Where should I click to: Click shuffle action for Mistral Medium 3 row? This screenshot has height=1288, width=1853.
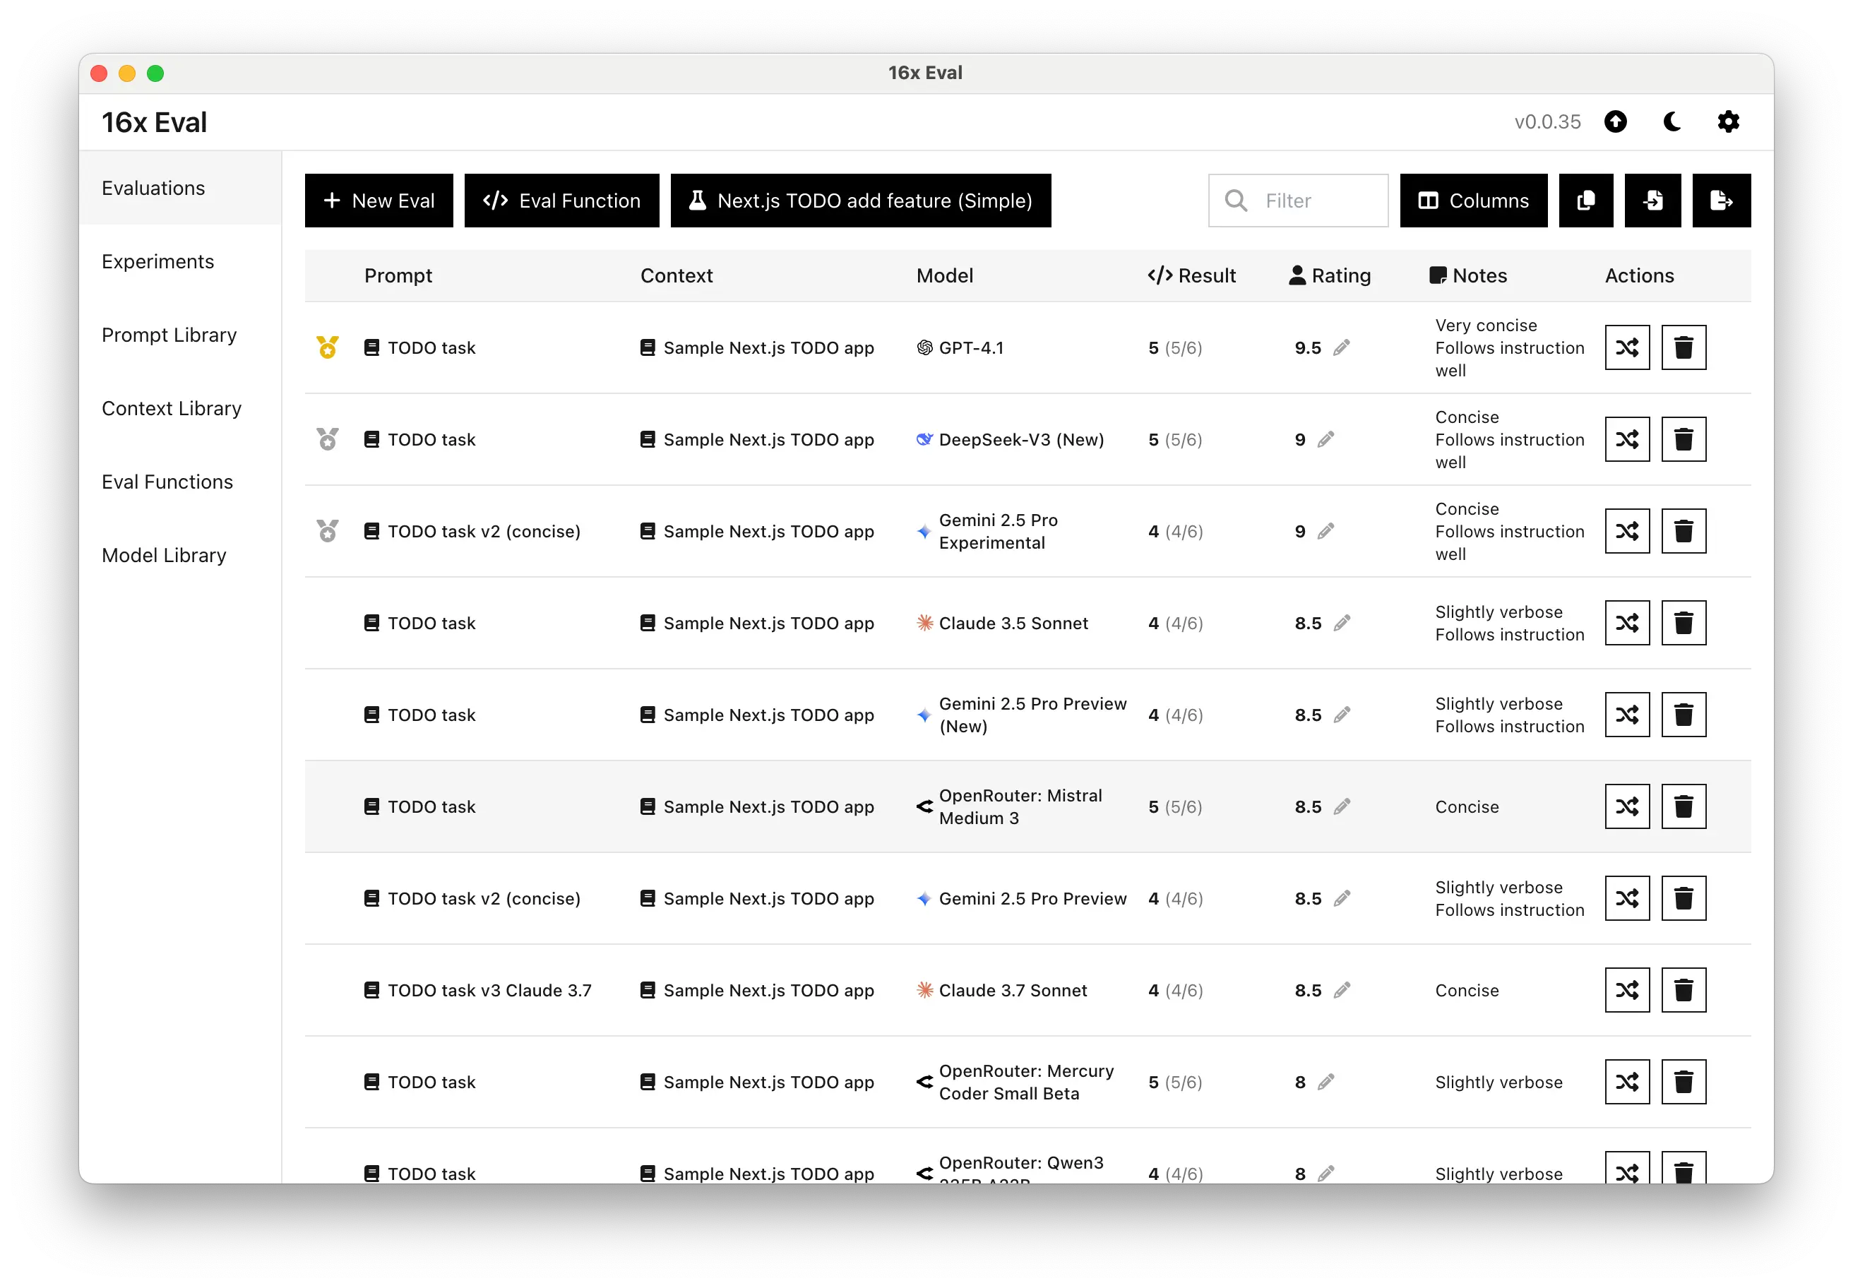1627,807
